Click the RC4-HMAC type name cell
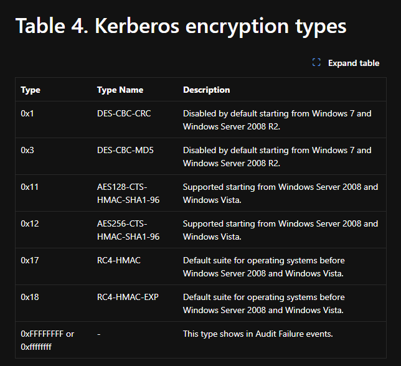401x366 pixels. click(x=119, y=260)
